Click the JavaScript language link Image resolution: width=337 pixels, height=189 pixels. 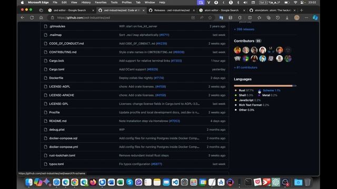pyautogui.click(x=248, y=100)
